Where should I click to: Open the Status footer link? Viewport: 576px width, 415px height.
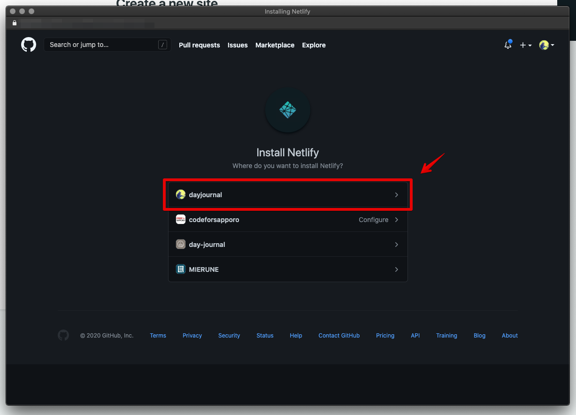(x=265, y=336)
